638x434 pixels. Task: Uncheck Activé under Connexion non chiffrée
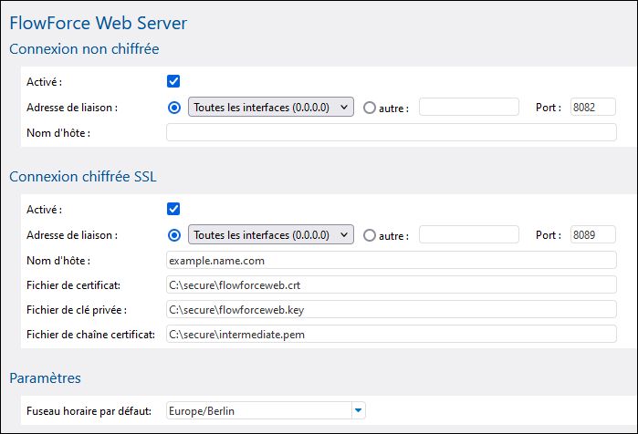[x=173, y=81]
